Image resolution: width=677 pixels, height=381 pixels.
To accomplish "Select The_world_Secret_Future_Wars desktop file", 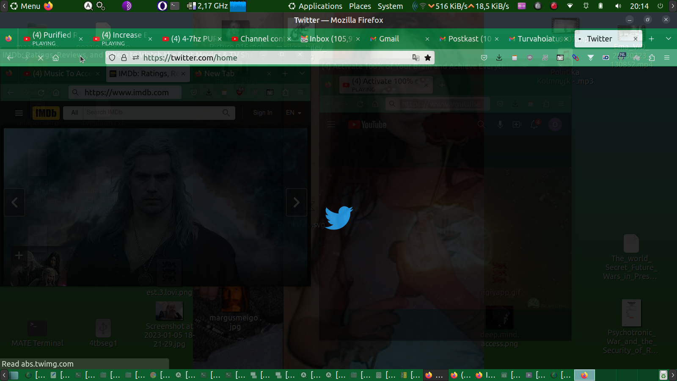I will 630,257.
